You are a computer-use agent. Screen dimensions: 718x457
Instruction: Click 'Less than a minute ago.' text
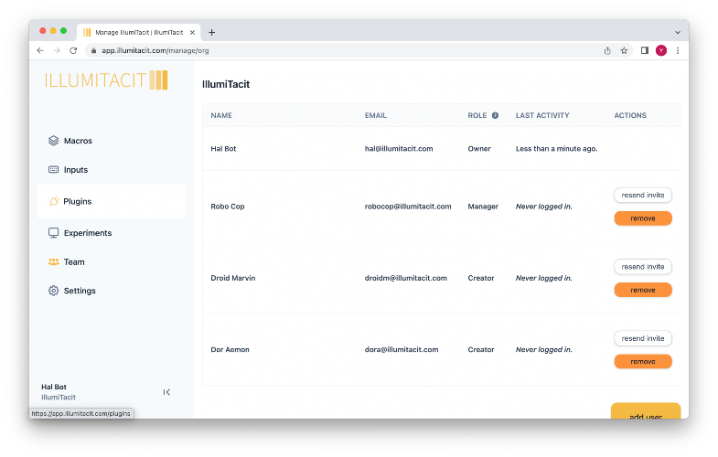[x=556, y=149]
